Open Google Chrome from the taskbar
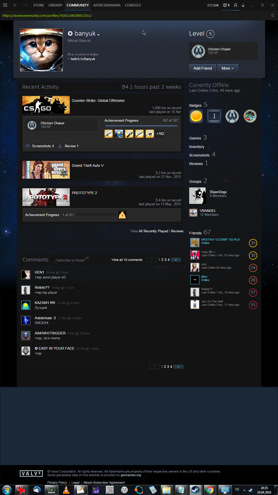 click(x=210, y=490)
